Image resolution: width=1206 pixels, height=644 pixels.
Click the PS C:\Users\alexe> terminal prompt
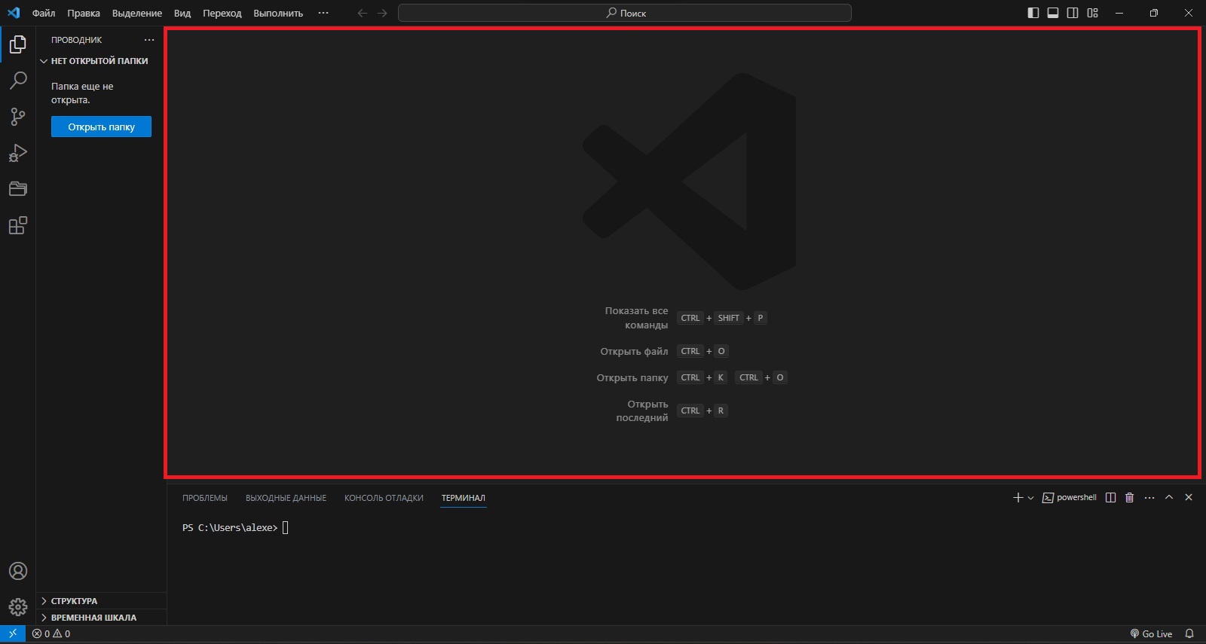(230, 528)
